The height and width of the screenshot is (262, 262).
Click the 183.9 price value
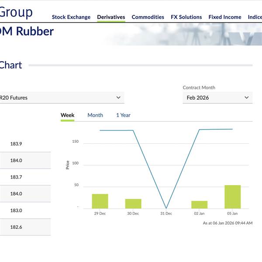pyautogui.click(x=16, y=144)
